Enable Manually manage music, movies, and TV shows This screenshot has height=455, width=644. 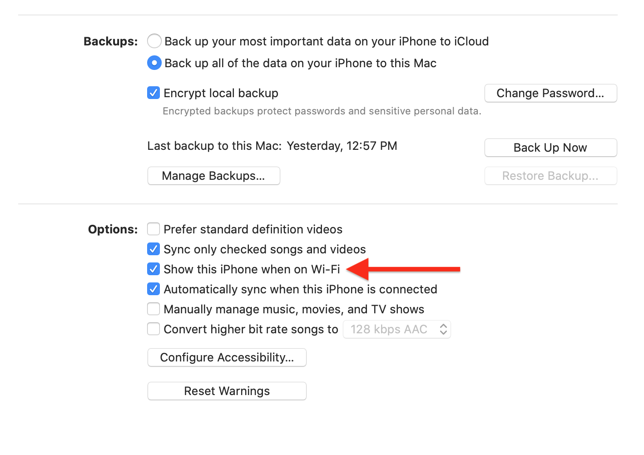click(154, 309)
